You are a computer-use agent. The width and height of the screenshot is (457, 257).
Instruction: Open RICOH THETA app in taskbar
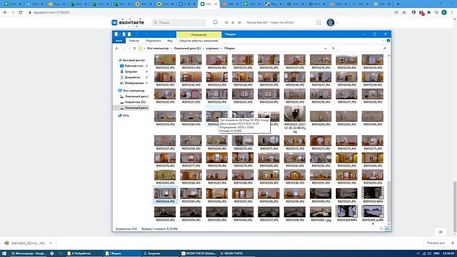[x=233, y=253]
